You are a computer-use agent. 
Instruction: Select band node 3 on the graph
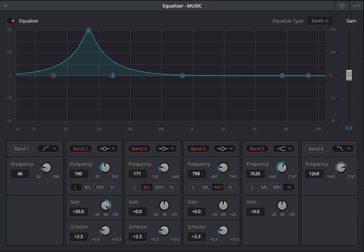[112, 75]
